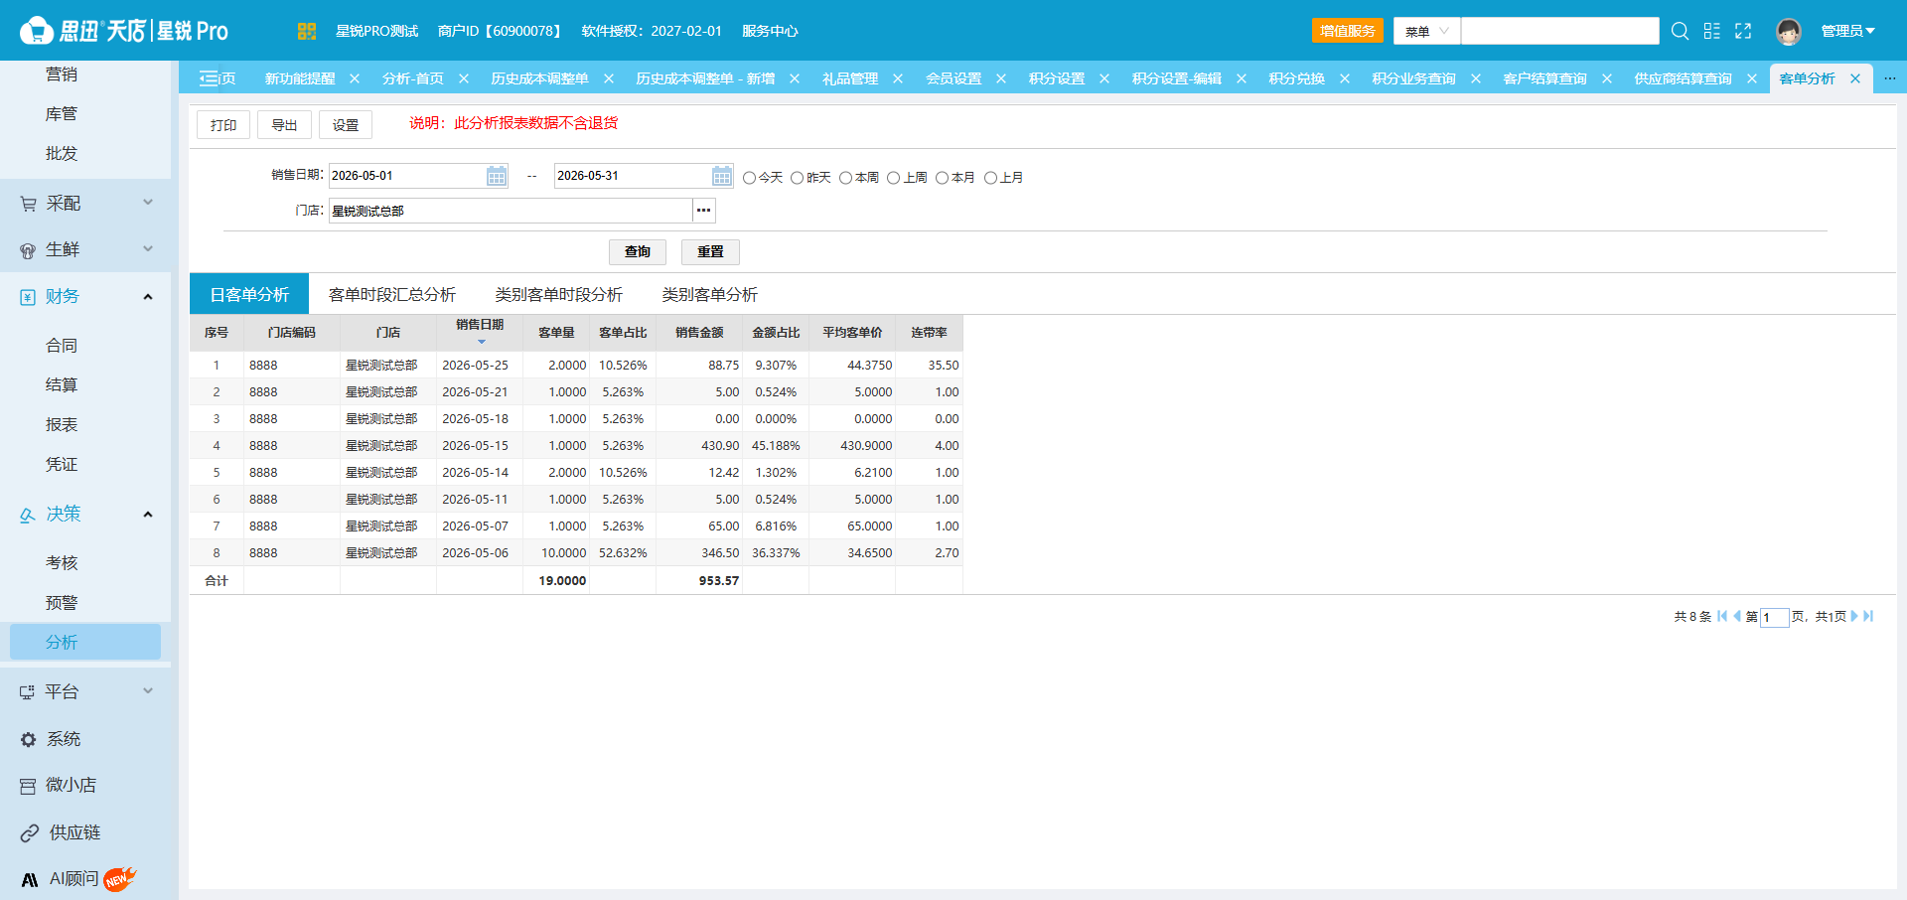Click the 客单量 column header

[x=556, y=333]
